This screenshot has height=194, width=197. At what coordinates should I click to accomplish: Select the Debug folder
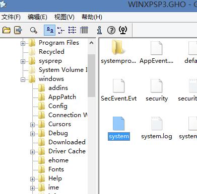pyautogui.click(x=58, y=133)
